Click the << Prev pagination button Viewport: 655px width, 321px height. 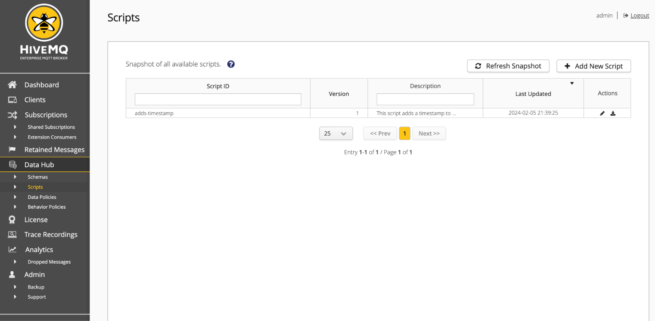pyautogui.click(x=380, y=133)
